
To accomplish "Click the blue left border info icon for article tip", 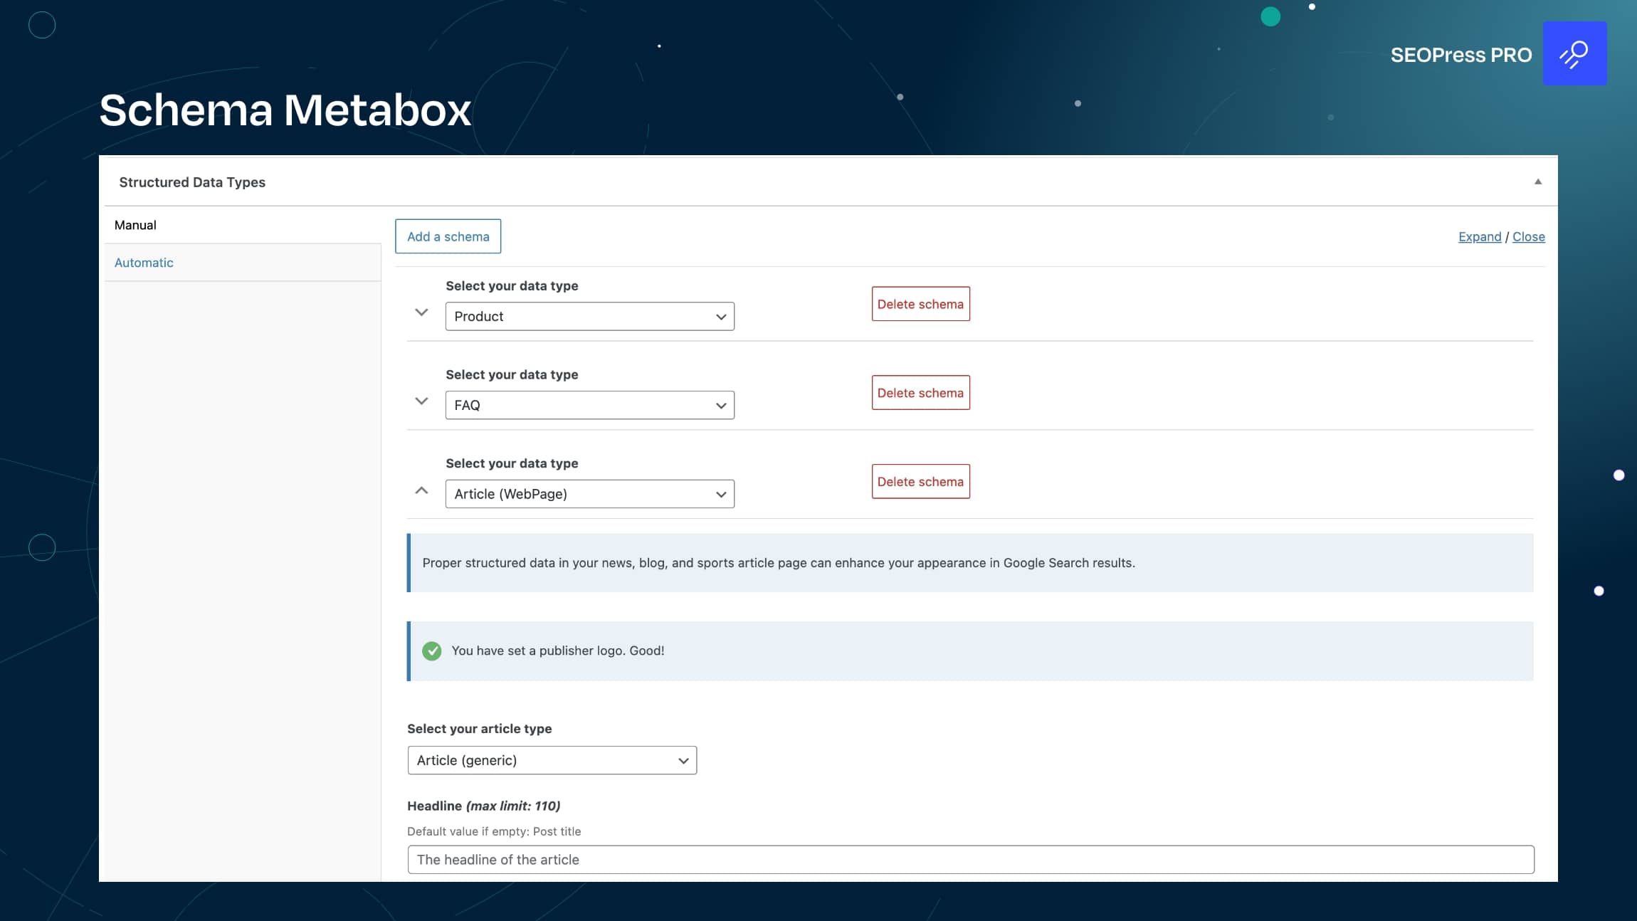I will click(411, 562).
